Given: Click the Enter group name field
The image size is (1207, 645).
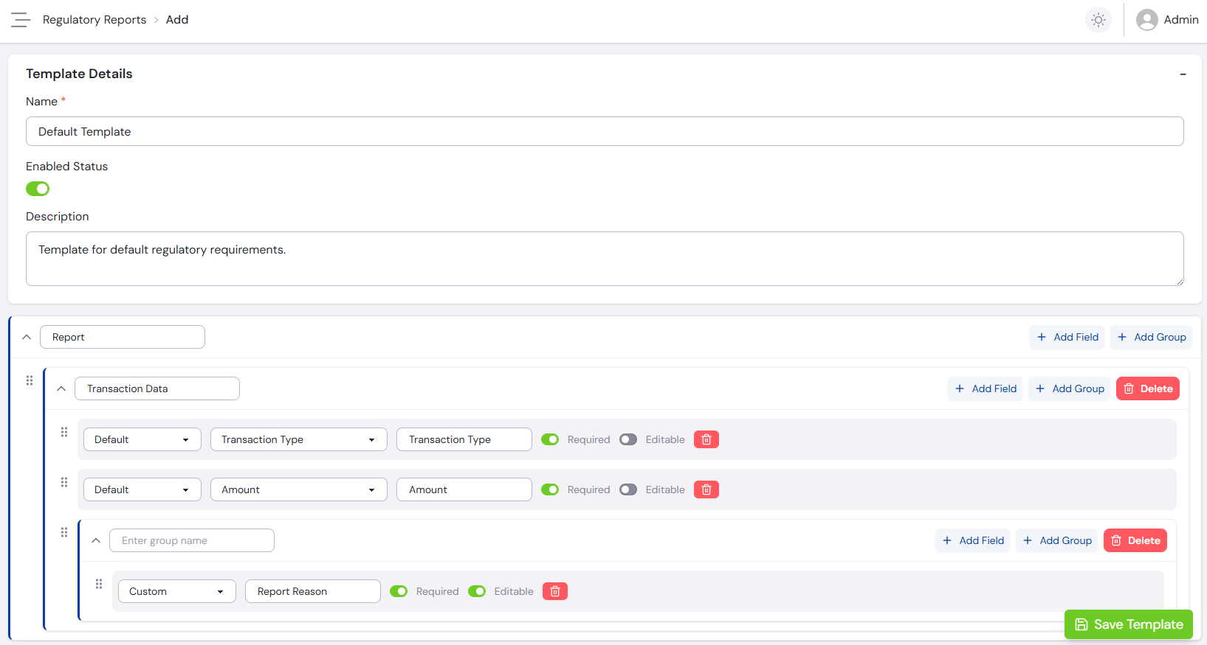Looking at the screenshot, I should coord(192,540).
